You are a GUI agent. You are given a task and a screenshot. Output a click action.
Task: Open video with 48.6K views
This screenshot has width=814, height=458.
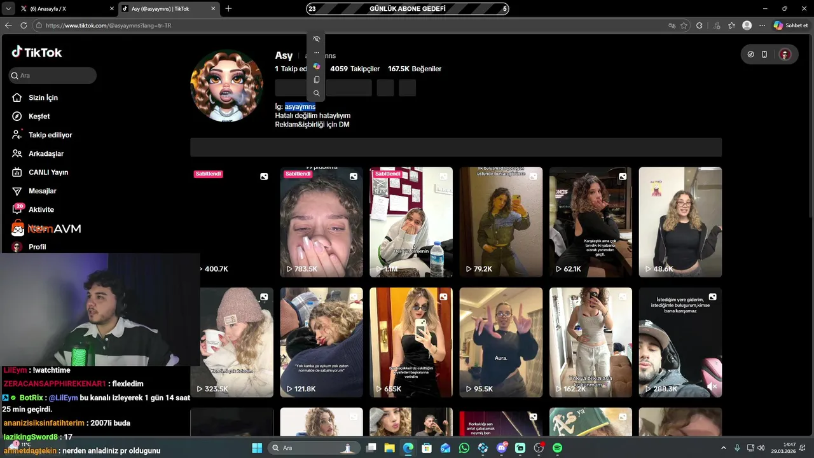680,222
